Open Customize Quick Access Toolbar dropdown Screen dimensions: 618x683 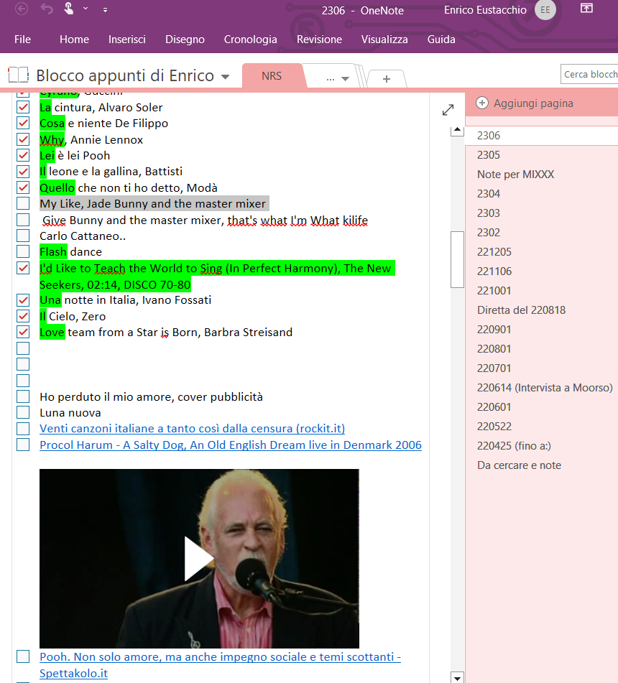(105, 9)
